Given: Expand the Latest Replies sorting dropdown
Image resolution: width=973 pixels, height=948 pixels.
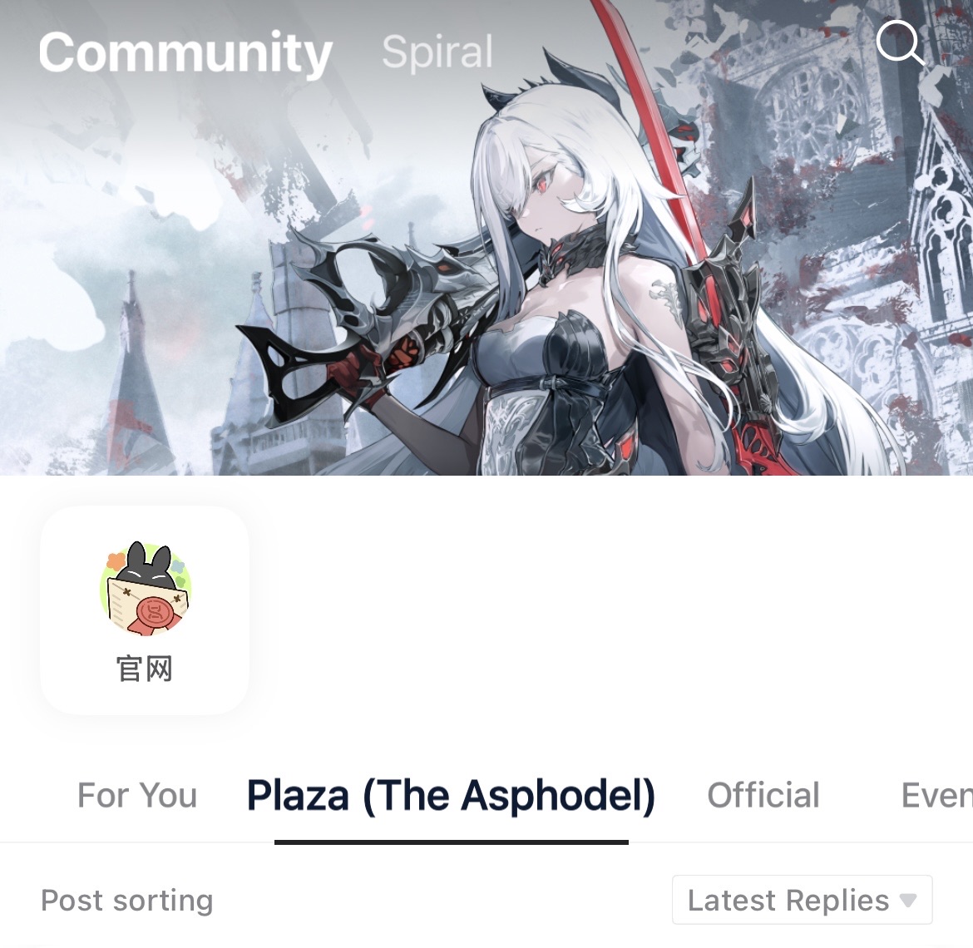Looking at the screenshot, I should [802, 900].
